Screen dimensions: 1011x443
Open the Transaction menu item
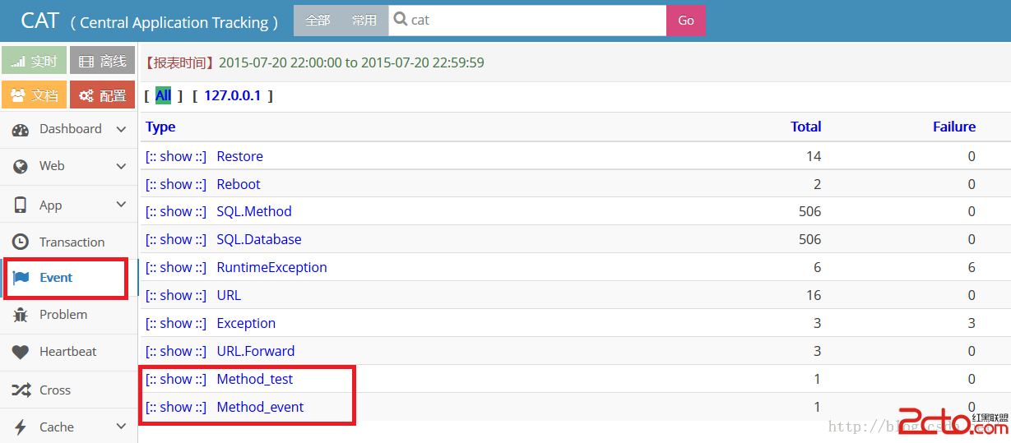coord(68,242)
